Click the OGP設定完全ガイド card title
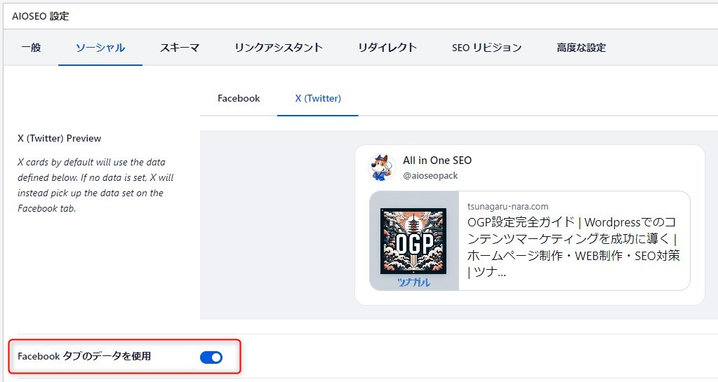718x382 pixels. point(573,247)
